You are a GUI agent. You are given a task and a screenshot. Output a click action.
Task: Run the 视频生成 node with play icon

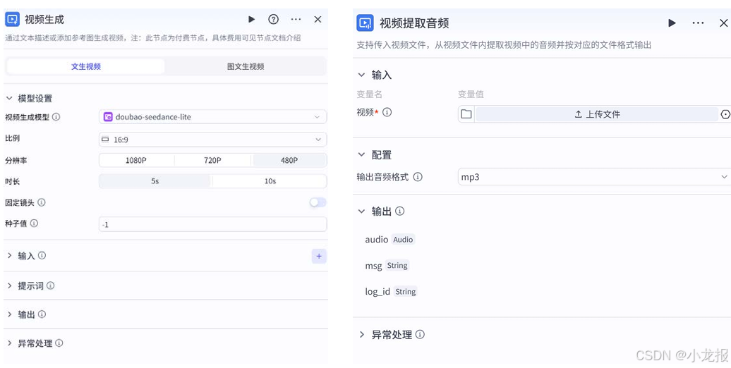pos(252,19)
